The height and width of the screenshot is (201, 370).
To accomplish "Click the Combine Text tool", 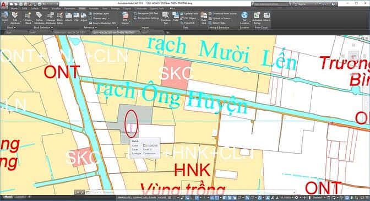I will [x=166, y=18].
